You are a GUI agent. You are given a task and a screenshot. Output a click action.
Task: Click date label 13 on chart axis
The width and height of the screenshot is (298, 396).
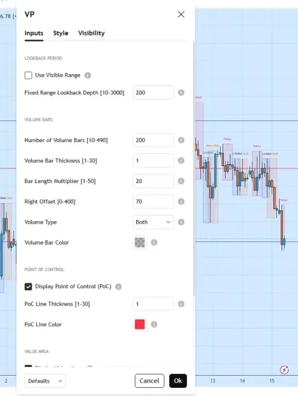tap(213, 381)
